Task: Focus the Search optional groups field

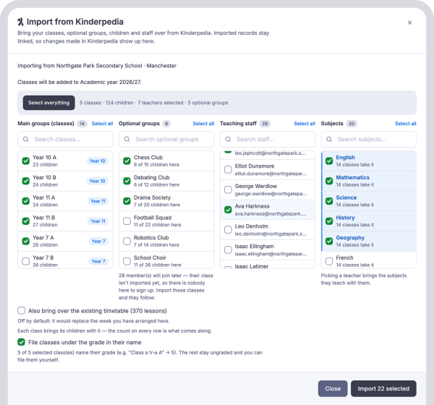Action: tap(166, 140)
